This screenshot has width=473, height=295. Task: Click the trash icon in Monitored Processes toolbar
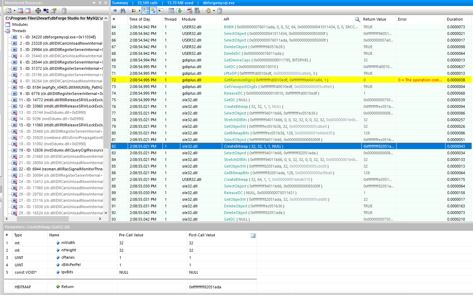(x=64, y=10)
